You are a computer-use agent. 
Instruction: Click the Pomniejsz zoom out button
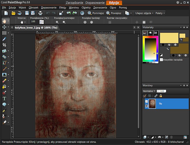(96, 13)
